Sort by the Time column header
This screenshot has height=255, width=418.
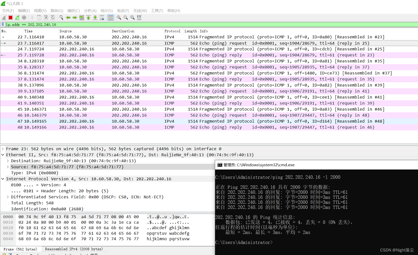[x=41, y=31]
